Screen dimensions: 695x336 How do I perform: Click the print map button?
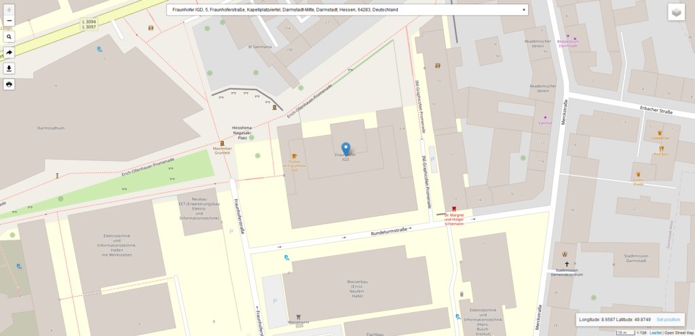(9, 84)
